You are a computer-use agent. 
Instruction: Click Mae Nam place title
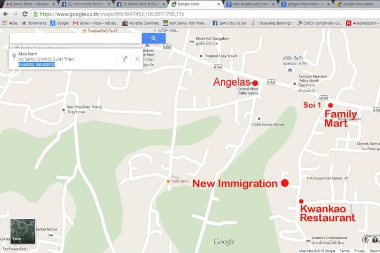pyautogui.click(x=28, y=54)
